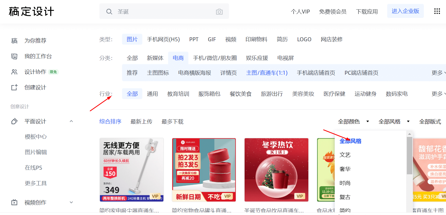Open 图片编辑 in sidebar

click(36, 152)
